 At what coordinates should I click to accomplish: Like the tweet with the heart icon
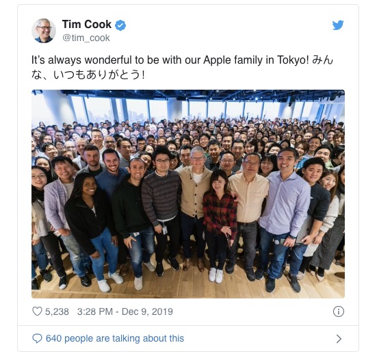[x=37, y=311]
